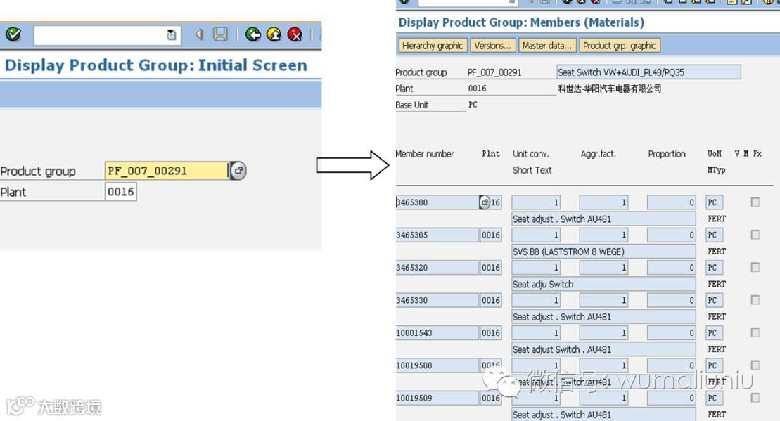Tick checkbox for member 10019508
Screen dimensions: 780x421
(x=755, y=365)
